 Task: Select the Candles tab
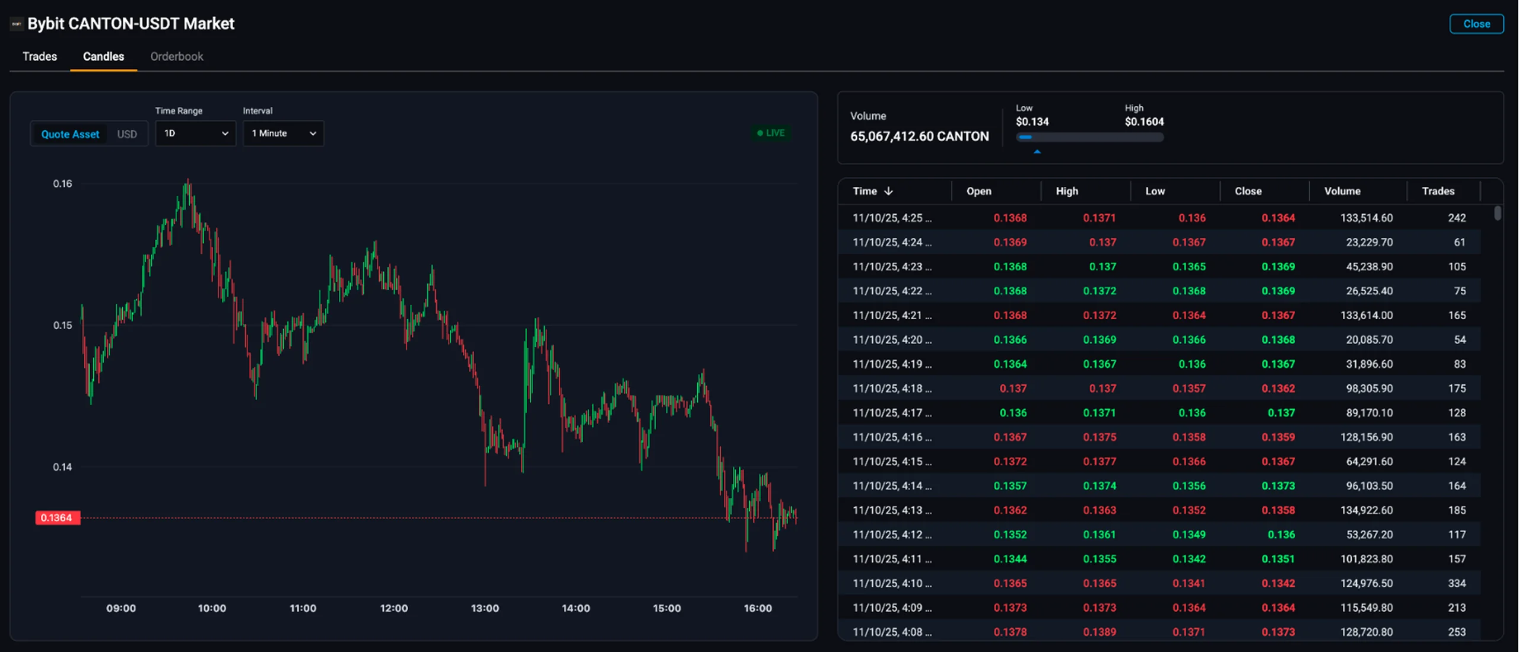click(103, 56)
